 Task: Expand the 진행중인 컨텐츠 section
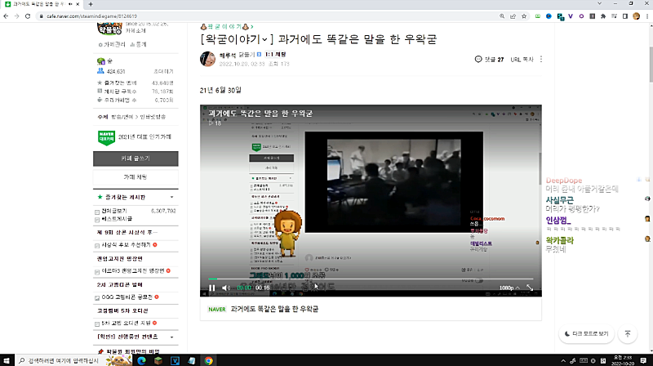tap(171, 337)
